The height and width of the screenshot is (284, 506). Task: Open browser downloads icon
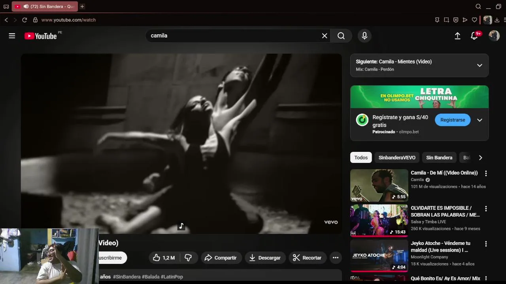[497, 20]
